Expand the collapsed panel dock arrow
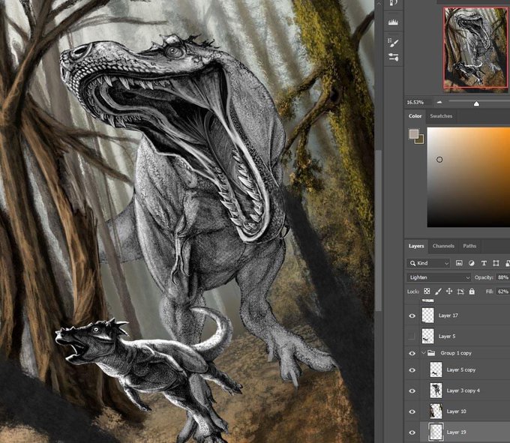Image resolution: width=510 pixels, height=443 pixels. [x=379, y=2]
